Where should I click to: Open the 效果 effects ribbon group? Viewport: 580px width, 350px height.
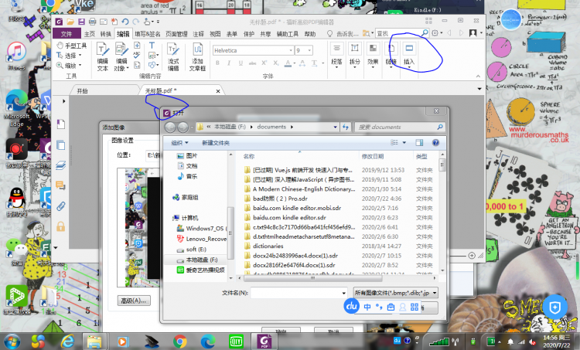(373, 56)
